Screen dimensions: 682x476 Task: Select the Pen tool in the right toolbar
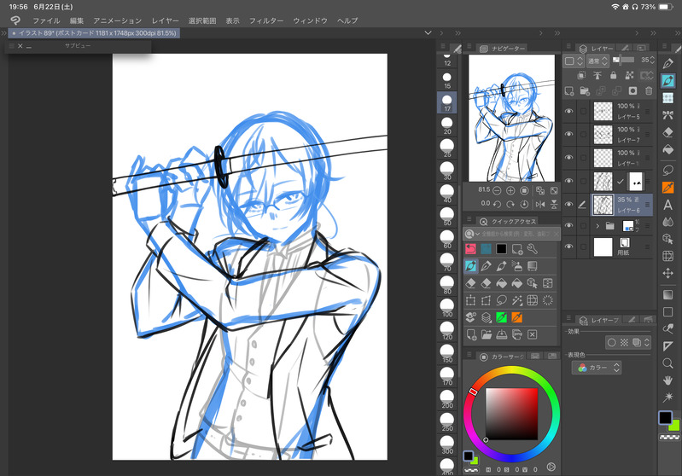(668, 64)
